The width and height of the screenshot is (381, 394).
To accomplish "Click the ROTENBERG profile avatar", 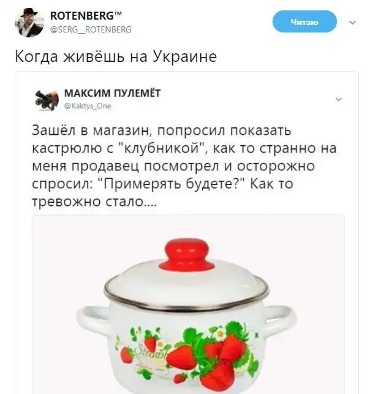I will (x=29, y=23).
